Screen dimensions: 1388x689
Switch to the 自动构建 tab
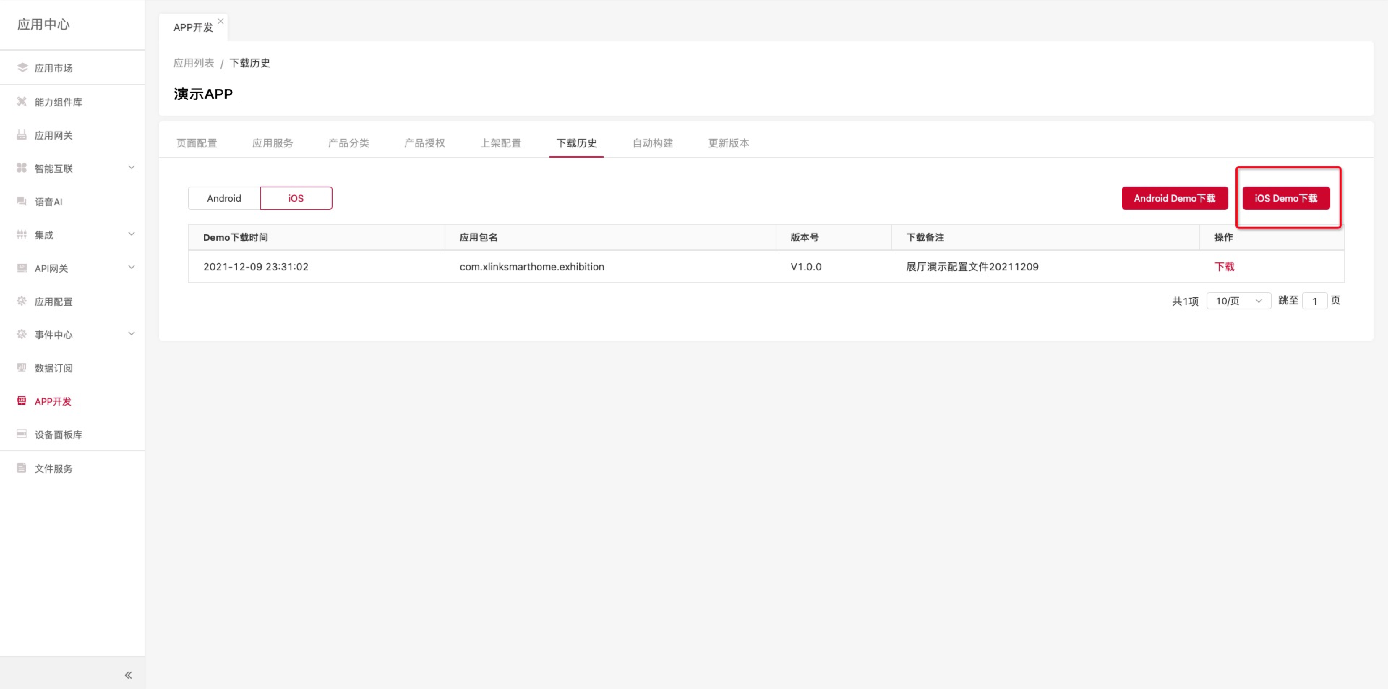652,143
